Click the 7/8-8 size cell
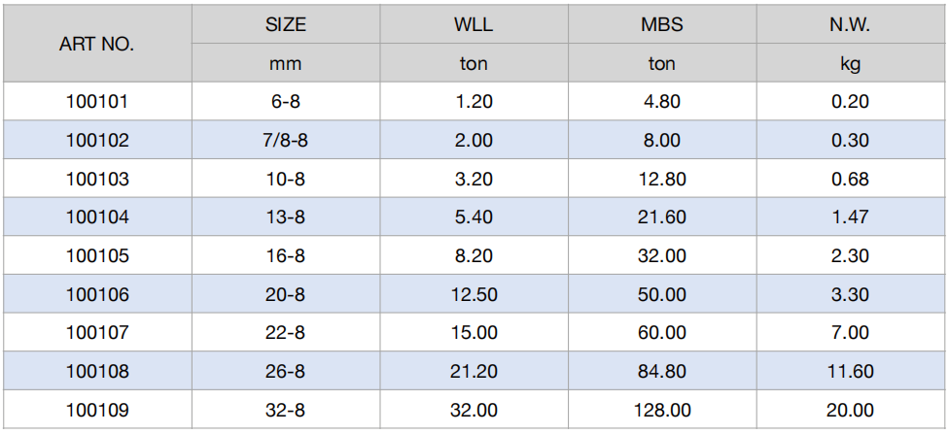Viewport: 949px width, 434px height. pos(285,141)
